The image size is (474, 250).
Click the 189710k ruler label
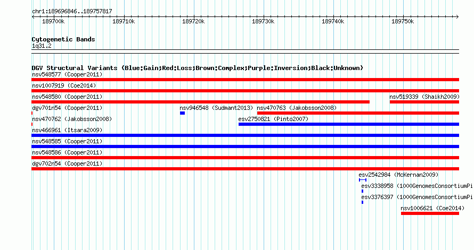click(x=124, y=21)
